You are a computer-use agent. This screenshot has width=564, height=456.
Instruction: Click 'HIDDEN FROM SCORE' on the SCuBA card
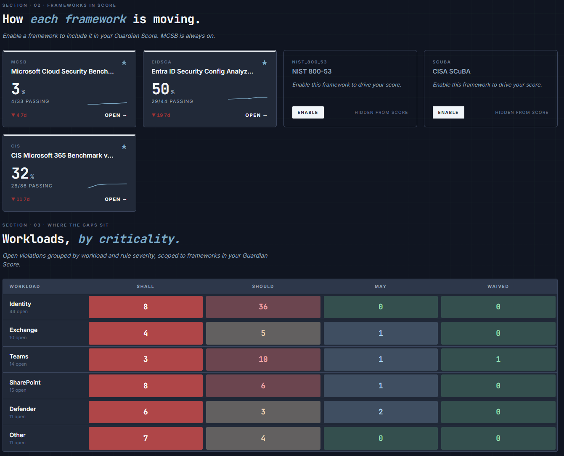point(522,113)
